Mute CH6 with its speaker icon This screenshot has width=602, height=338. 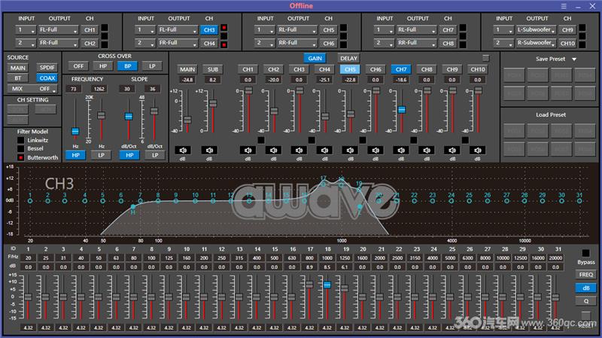tap(375, 150)
